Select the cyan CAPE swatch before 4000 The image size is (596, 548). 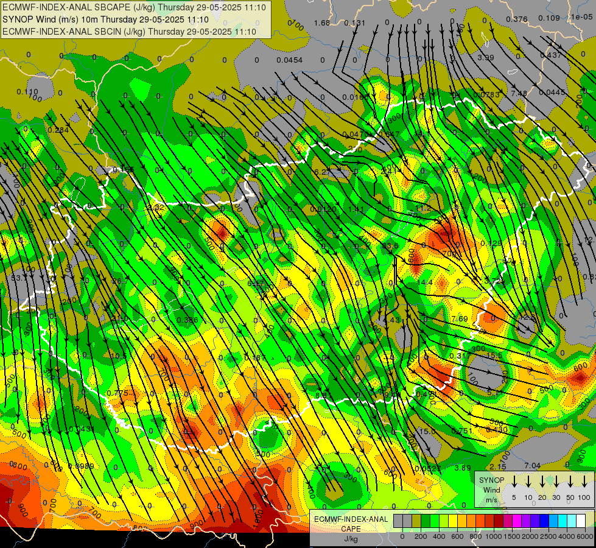click(x=562, y=521)
